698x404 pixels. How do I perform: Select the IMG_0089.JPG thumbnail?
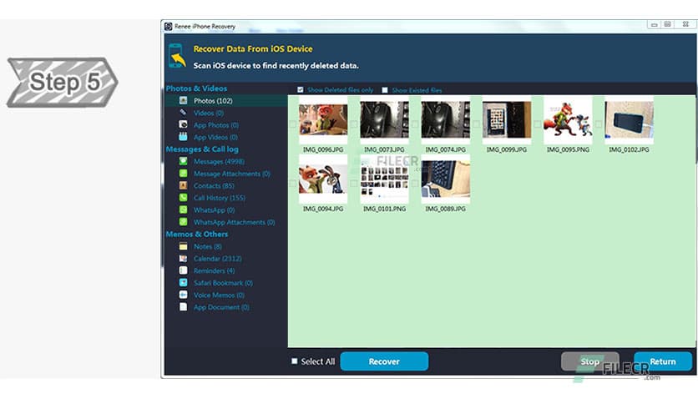click(446, 179)
